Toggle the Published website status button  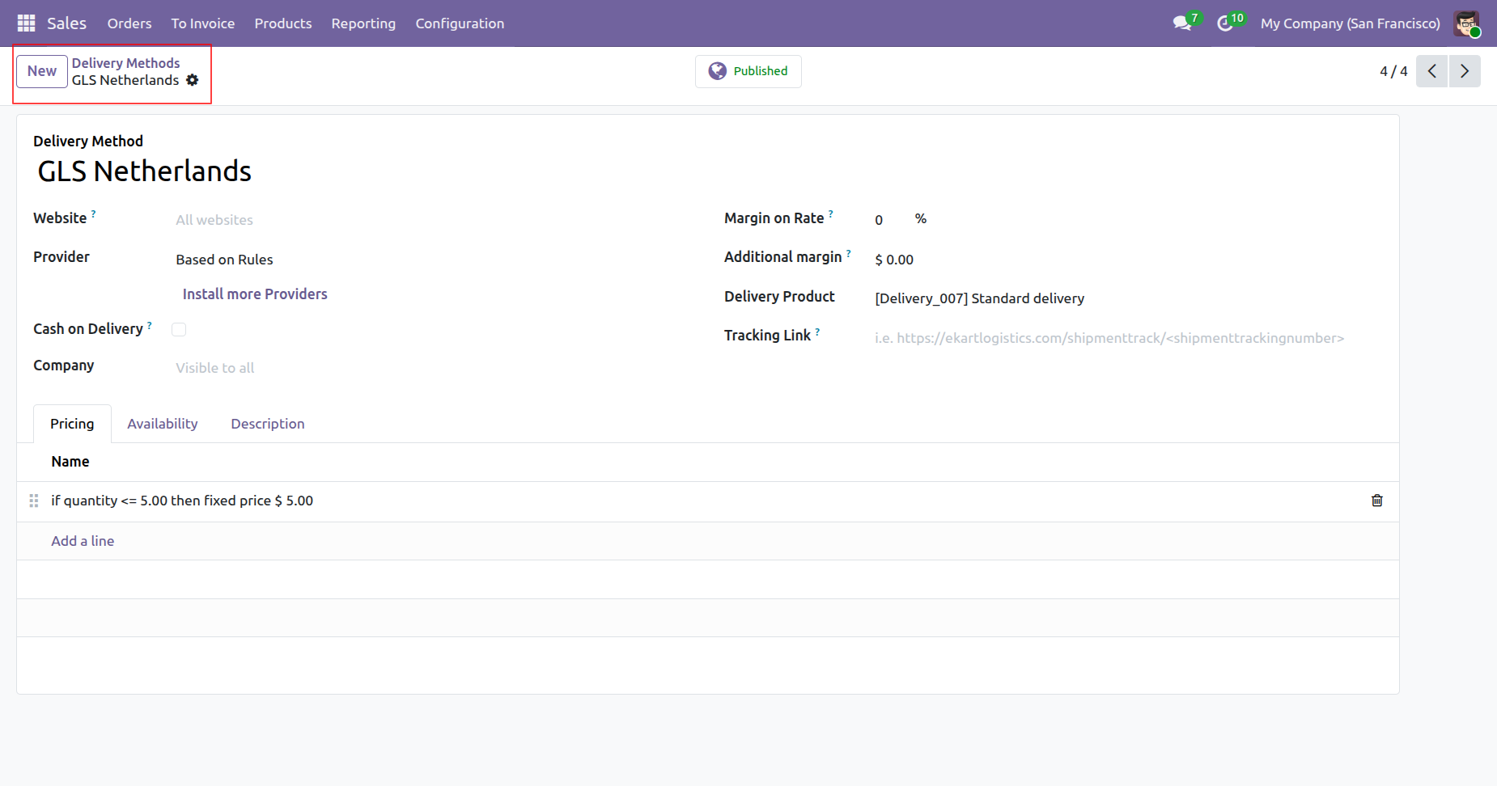748,71
